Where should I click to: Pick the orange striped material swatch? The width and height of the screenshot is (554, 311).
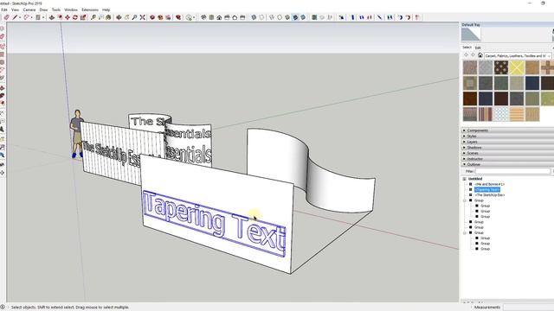(x=517, y=114)
